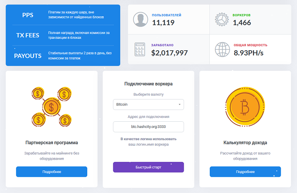Click Подробнее under Калькулятор дохода
Image resolution: width=297 pixels, height=193 pixels.
245,172
